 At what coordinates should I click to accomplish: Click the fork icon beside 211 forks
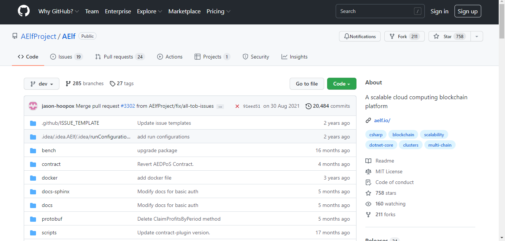368,215
